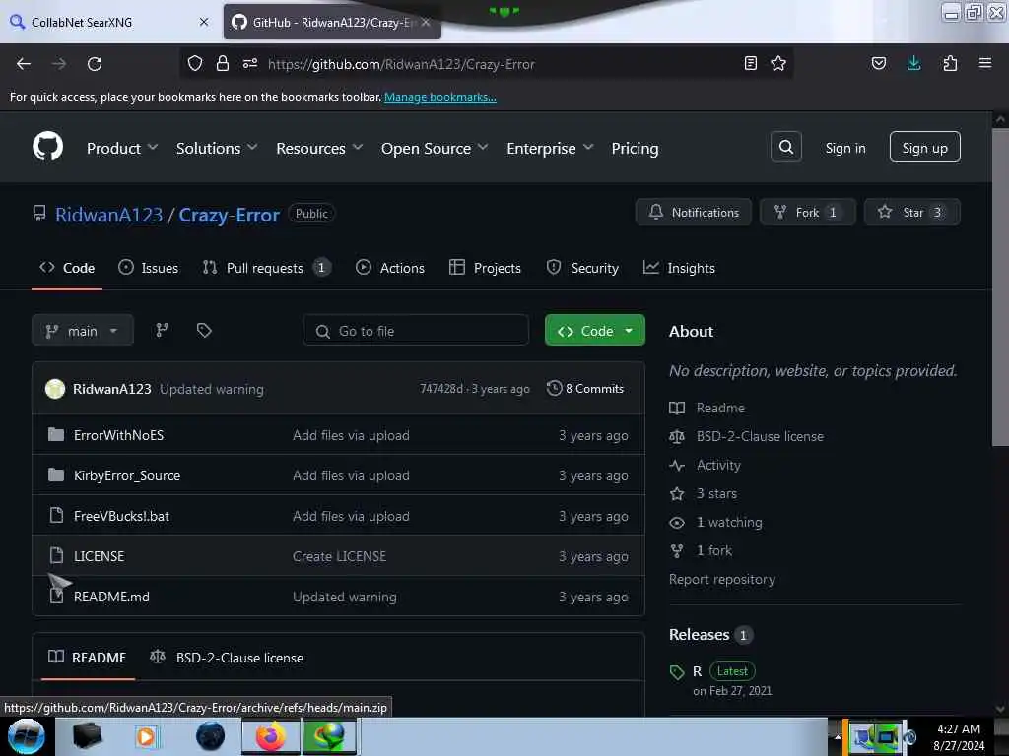
Task: Click the LICENSE file icon
Action: click(x=56, y=555)
